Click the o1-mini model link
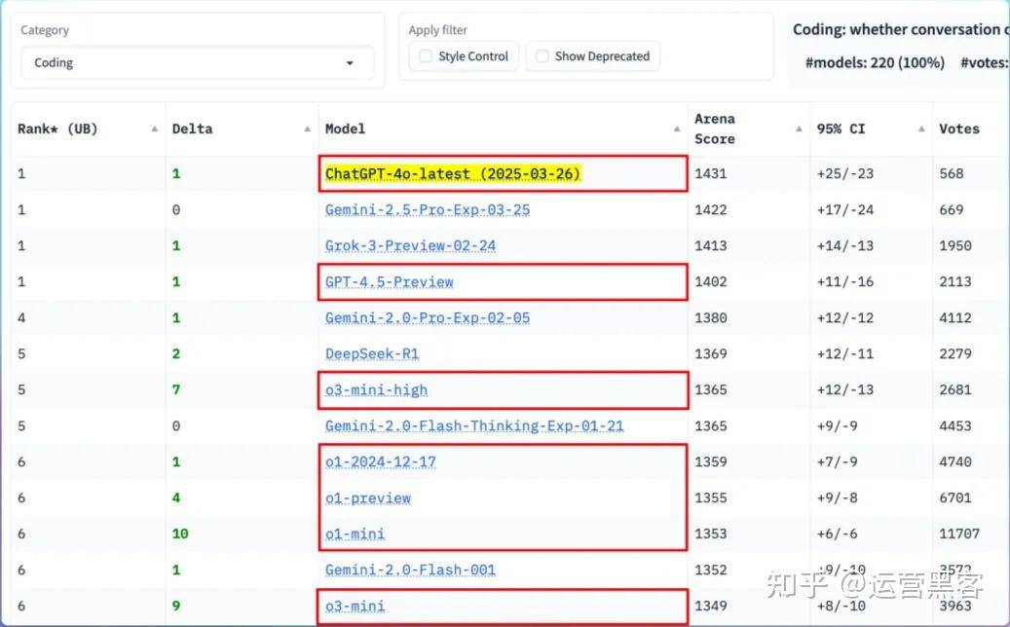Image resolution: width=1010 pixels, height=627 pixels. (x=355, y=535)
